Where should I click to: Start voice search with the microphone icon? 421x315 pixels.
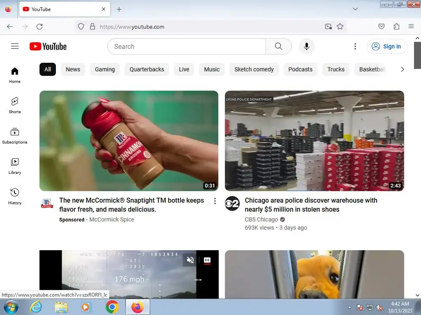coord(307,46)
